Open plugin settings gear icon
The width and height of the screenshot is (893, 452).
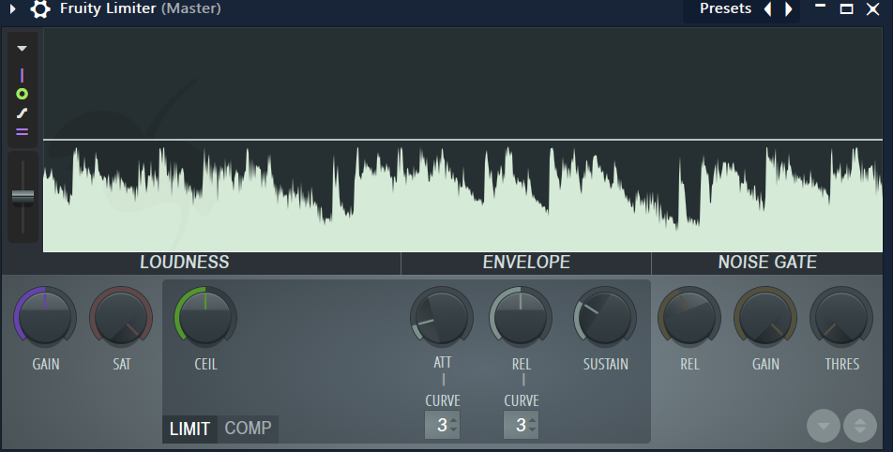(x=39, y=9)
